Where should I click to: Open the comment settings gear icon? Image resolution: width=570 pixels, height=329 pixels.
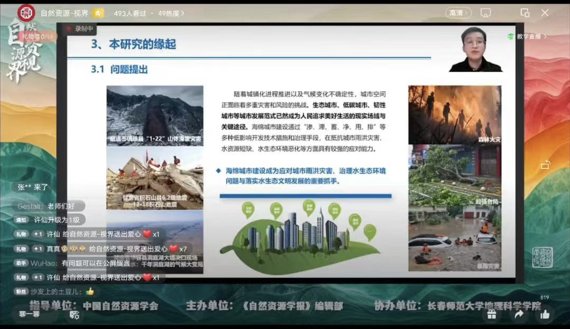pos(74,315)
